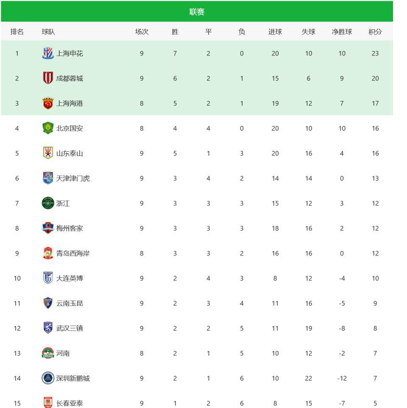407x408 pixels.
Task: Open the 河南 team link
Action: coord(63,353)
